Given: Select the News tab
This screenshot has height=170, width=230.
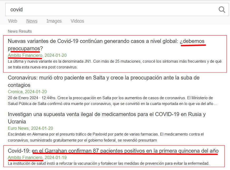Looking at the screenshot, I should pyautogui.click(x=32, y=21).
